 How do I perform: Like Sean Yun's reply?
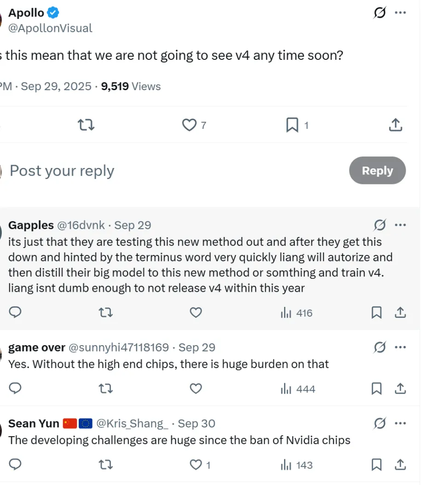click(196, 465)
